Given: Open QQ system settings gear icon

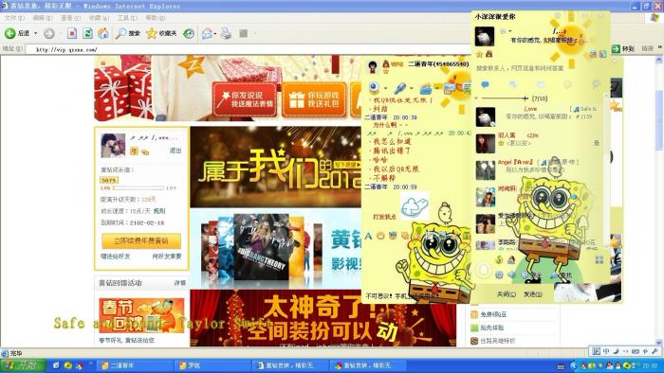Looking at the screenshot, I should tap(499, 275).
